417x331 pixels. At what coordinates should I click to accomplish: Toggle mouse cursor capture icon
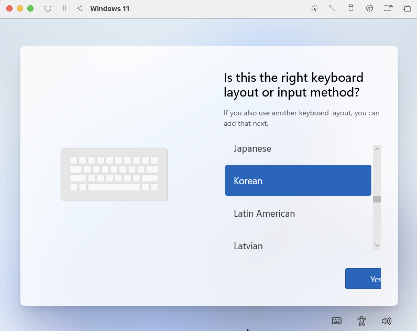coord(314,8)
